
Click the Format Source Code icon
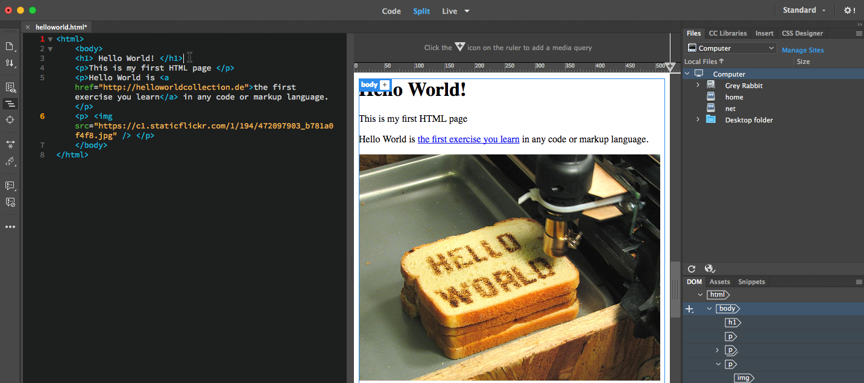point(10,161)
